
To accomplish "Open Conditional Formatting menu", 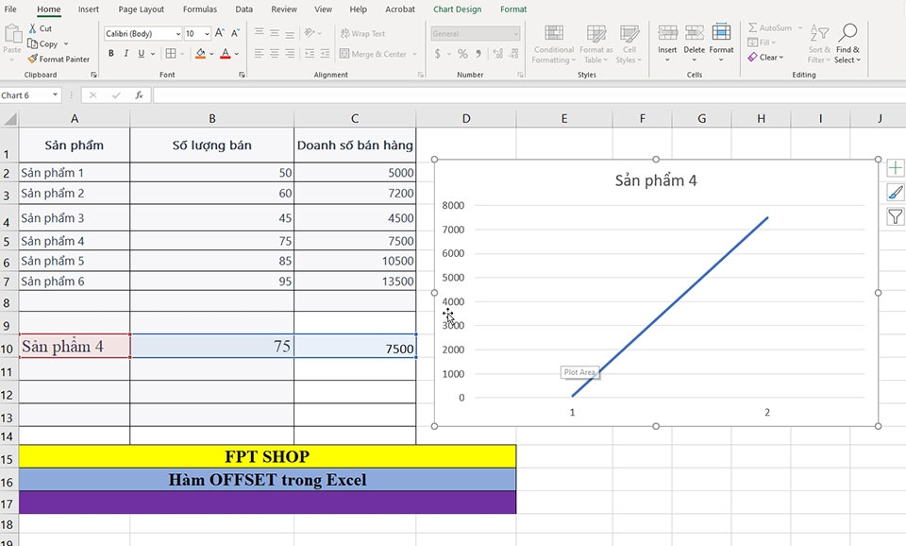I will (x=554, y=44).
